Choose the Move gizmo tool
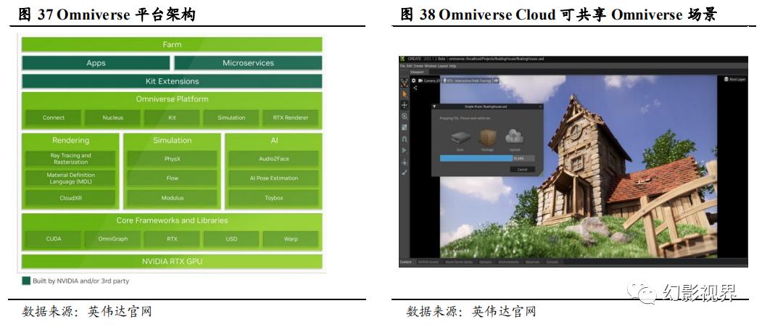The image size is (762, 327). pyautogui.click(x=405, y=105)
